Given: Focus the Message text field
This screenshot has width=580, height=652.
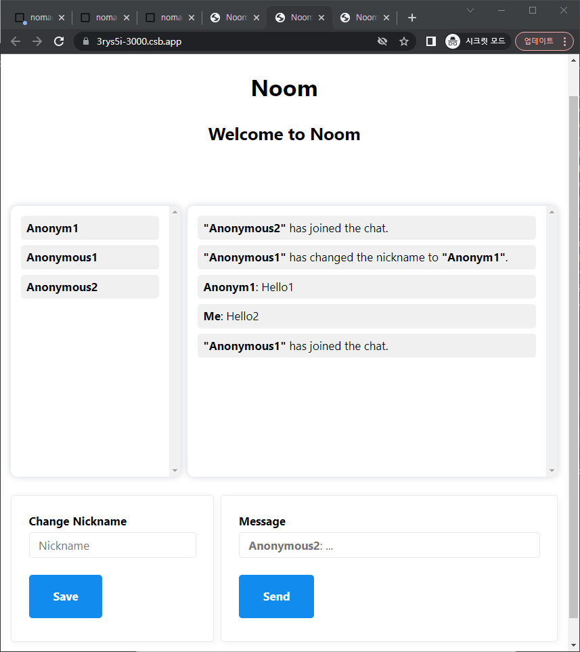Looking at the screenshot, I should click(389, 545).
